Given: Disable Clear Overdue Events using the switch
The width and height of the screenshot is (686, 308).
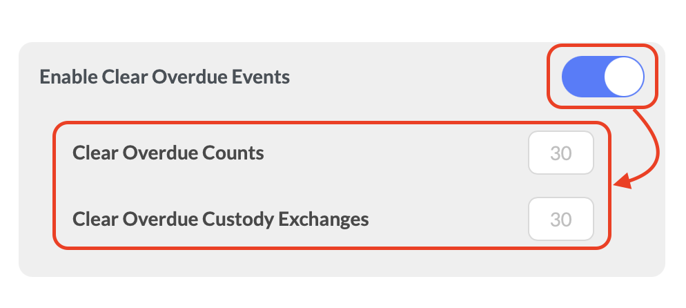Looking at the screenshot, I should tap(602, 76).
